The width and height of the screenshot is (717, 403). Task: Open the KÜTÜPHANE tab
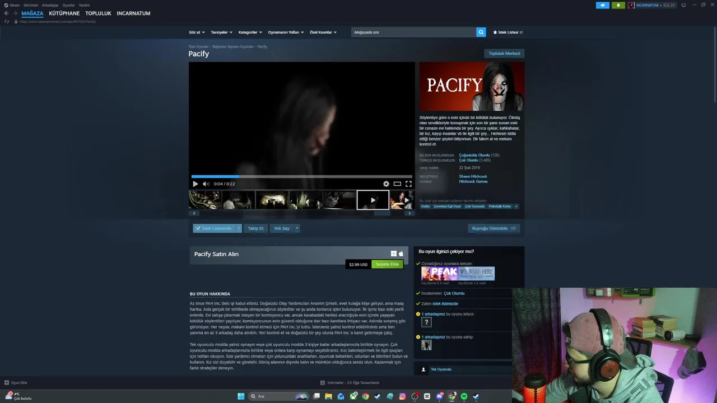pyautogui.click(x=64, y=13)
